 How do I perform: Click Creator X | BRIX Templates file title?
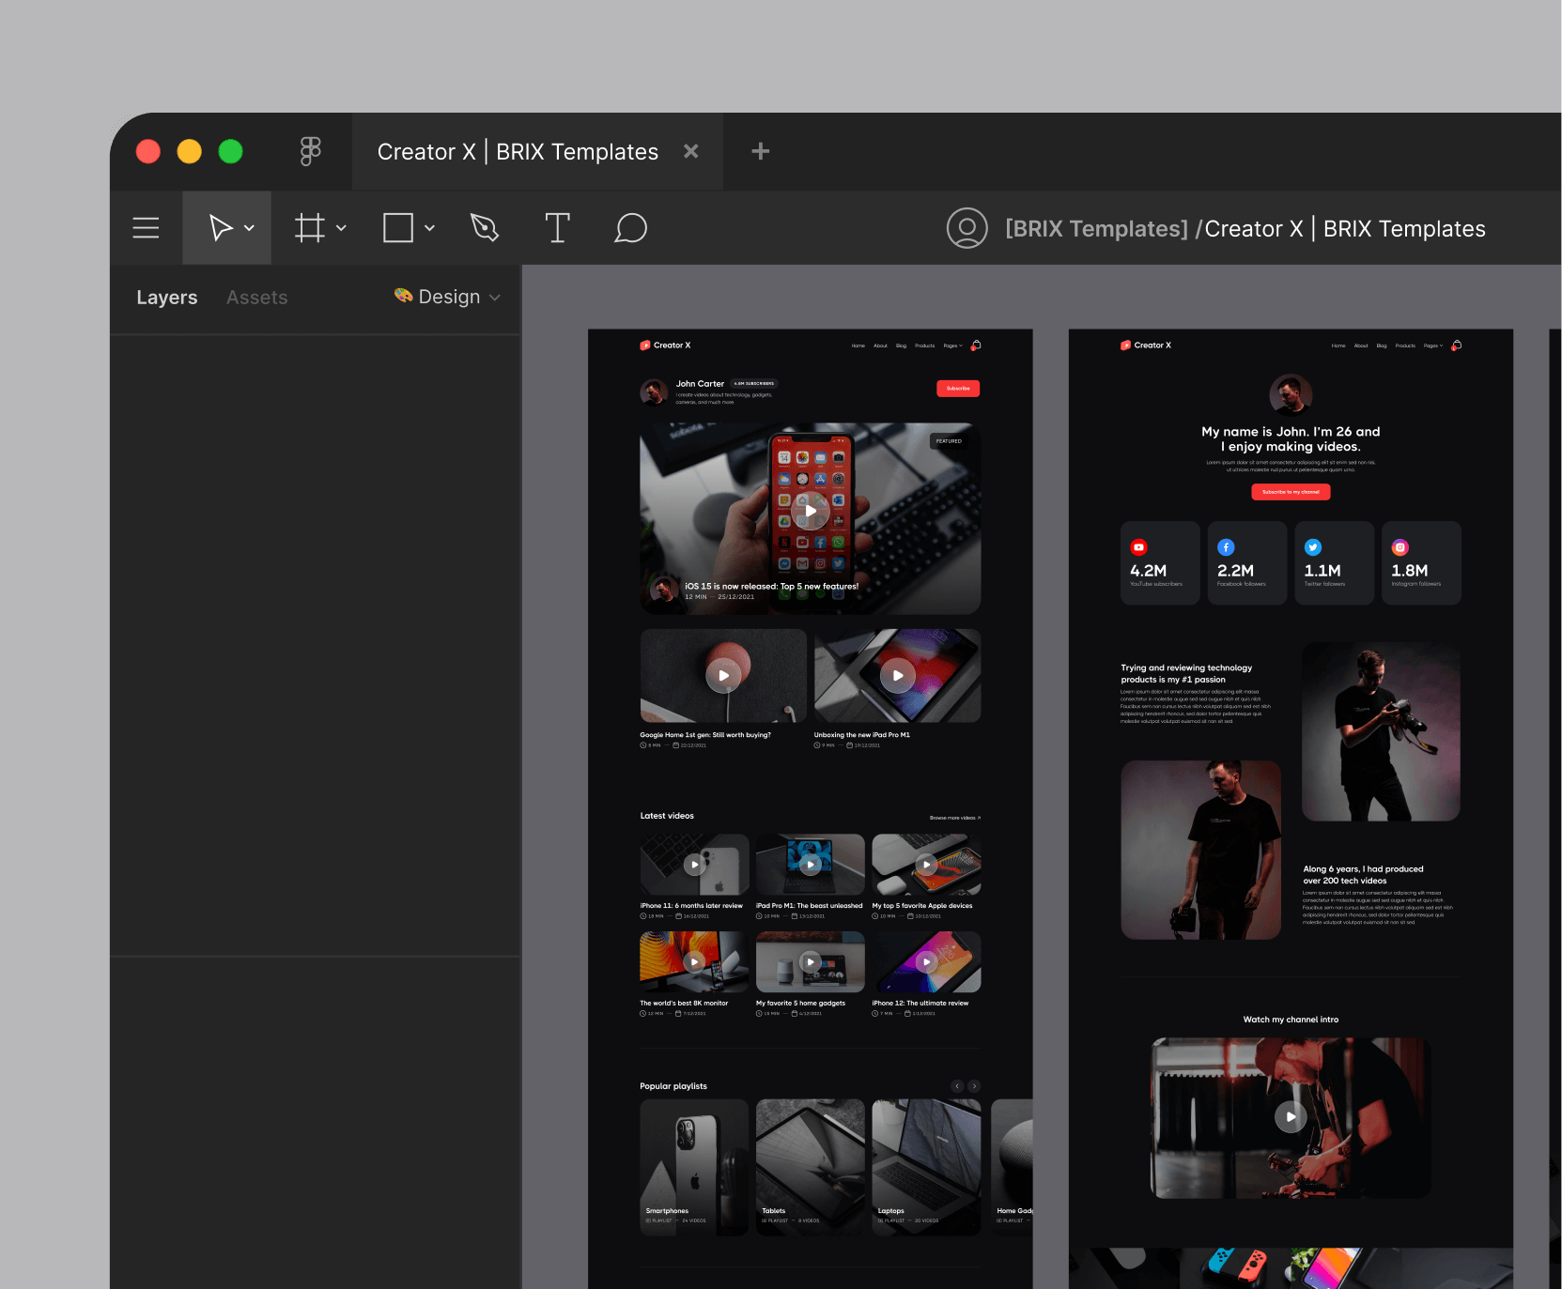coord(1345,229)
